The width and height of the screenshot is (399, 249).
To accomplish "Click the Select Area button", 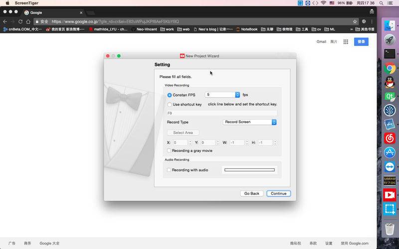I will [x=183, y=132].
